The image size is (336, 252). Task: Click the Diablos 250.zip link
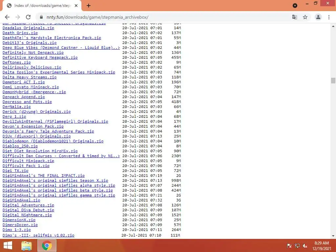click(x=20, y=146)
